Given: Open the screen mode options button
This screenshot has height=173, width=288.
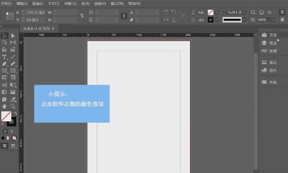Looking at the screenshot, I should click(x=13, y=146).
